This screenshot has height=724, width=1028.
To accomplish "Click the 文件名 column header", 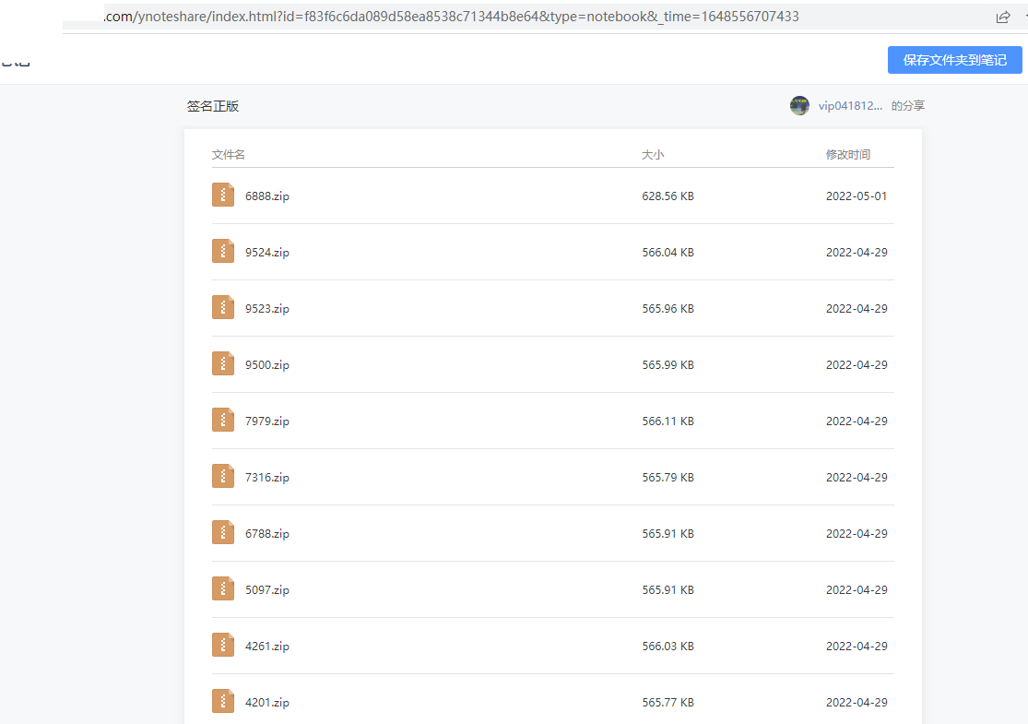I will click(x=228, y=155).
